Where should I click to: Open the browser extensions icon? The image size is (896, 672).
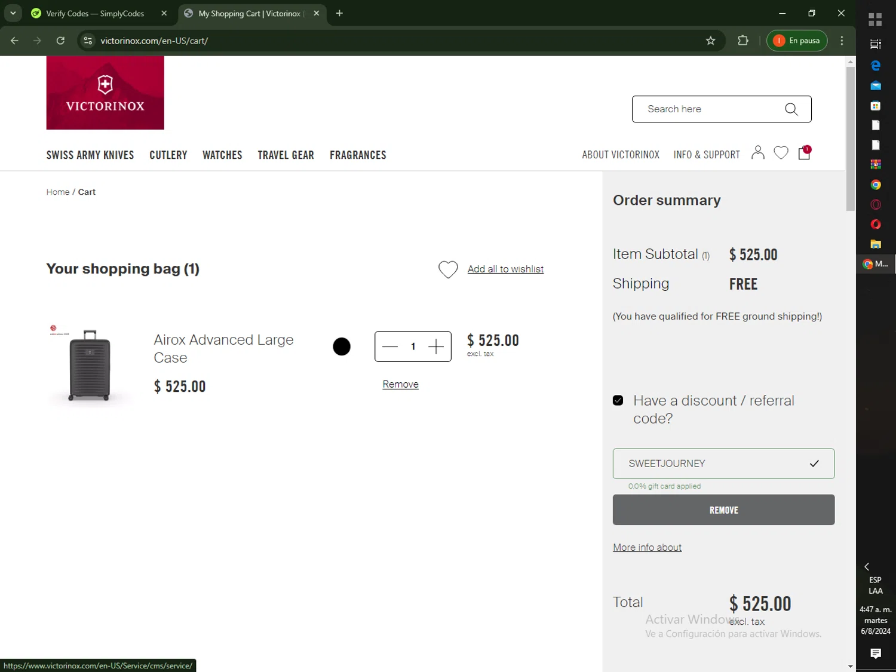pyautogui.click(x=743, y=41)
